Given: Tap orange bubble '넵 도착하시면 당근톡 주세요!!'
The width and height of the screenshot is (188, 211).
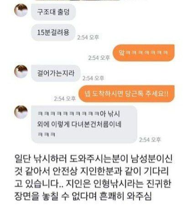Looking at the screenshot, I should tap(126, 93).
